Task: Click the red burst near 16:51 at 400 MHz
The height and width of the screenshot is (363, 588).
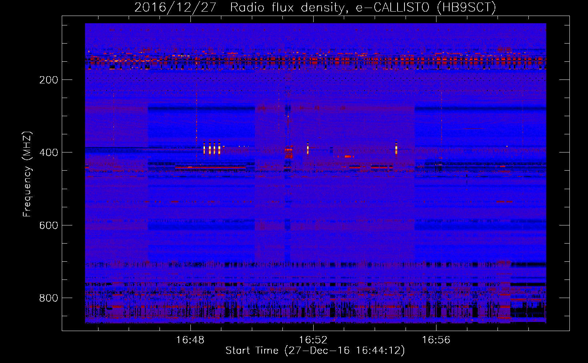Action: click(289, 151)
